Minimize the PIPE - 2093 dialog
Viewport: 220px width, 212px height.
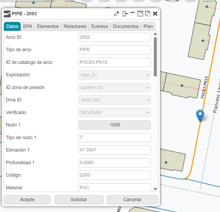[x=133, y=13]
